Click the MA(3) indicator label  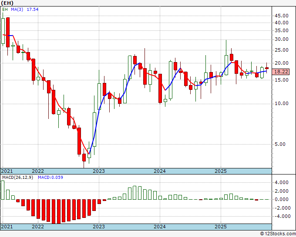(17, 9)
